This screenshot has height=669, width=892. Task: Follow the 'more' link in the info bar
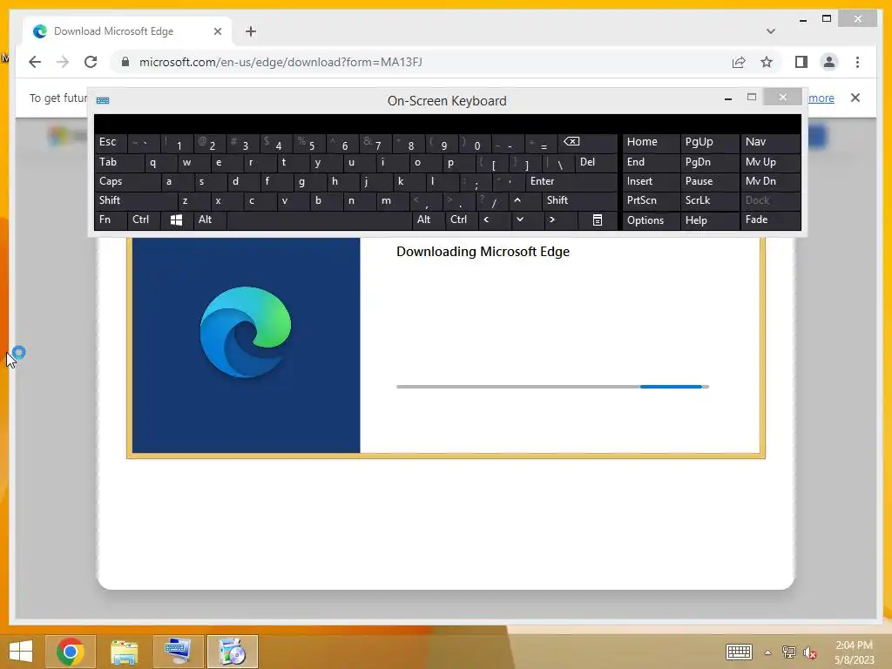pos(821,98)
